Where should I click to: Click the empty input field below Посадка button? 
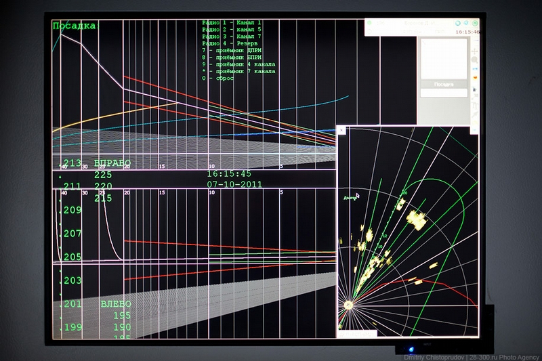444,93
